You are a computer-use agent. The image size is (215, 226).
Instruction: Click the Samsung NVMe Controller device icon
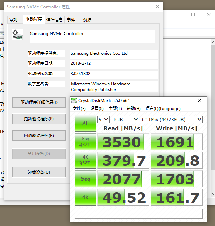point(17,35)
